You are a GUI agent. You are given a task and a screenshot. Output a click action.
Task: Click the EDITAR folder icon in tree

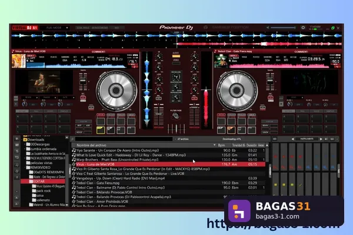31,182
